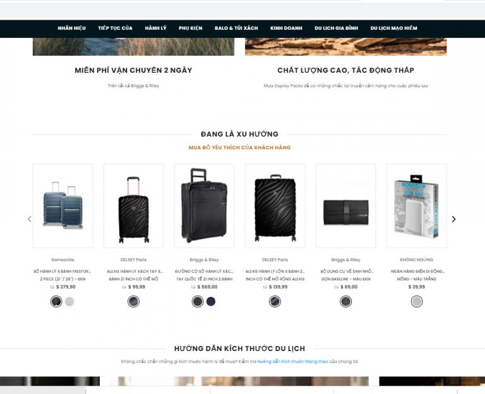Click the next arrow of trending carousel
485x394 pixels.
(x=453, y=219)
